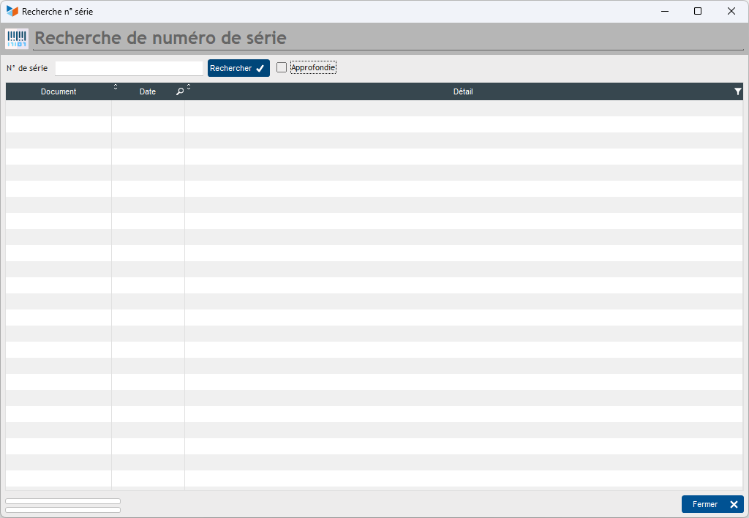Viewport: 749px width, 518px height.
Task: Click the first empty row in the Document column
Action: point(59,108)
